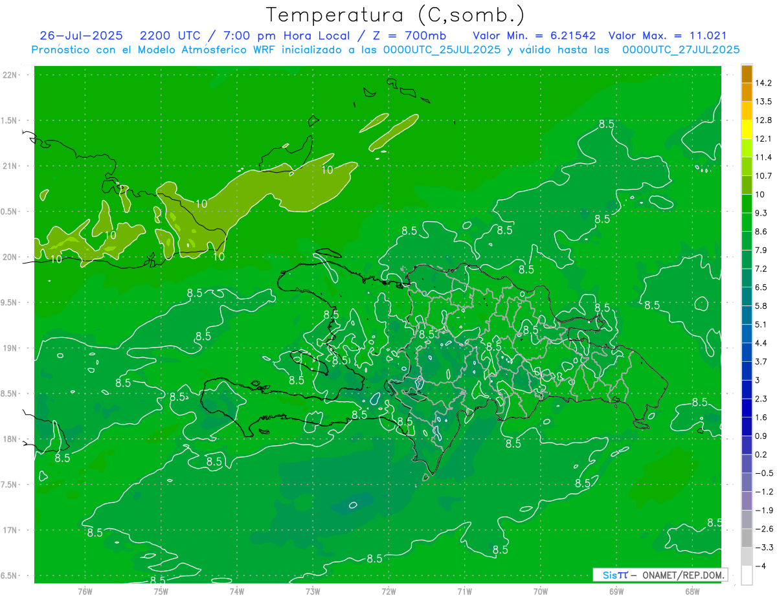Viewport: 777px width, 600px height.
Task: Click 'Valor Min. = 6.21542' readout
Action: (x=535, y=36)
